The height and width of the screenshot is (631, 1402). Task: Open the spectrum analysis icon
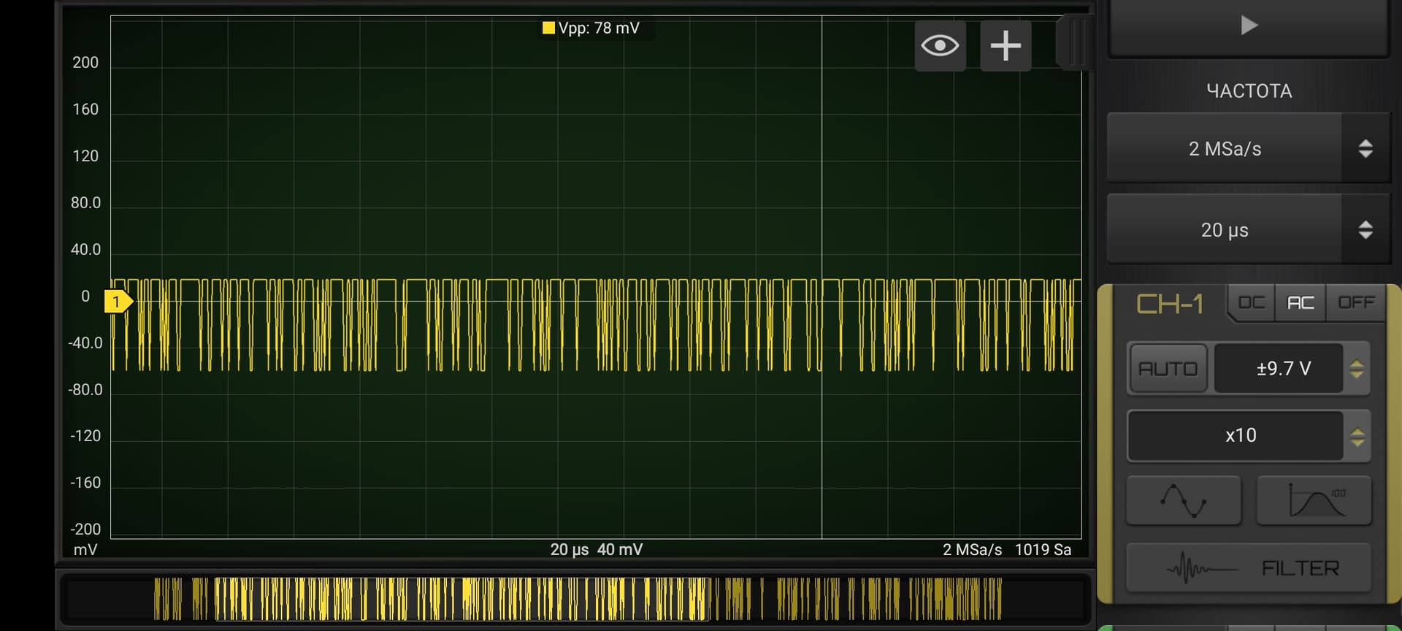pos(1314,501)
